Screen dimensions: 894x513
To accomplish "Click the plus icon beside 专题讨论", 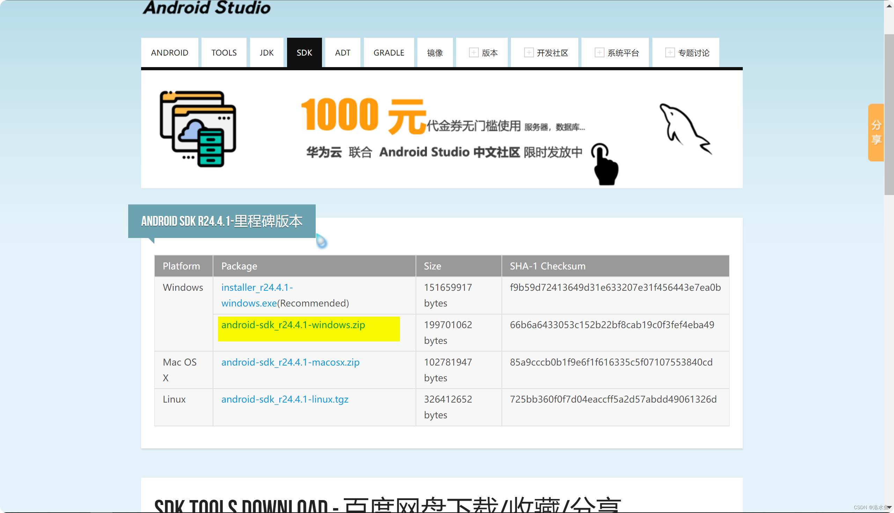I will tap(670, 52).
